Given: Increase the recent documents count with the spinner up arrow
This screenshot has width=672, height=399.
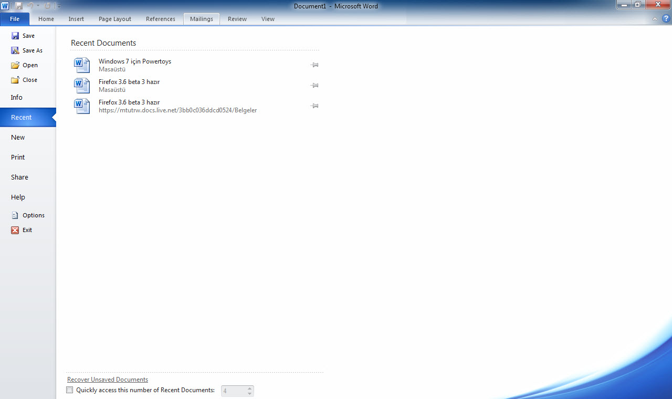Looking at the screenshot, I should (x=250, y=388).
